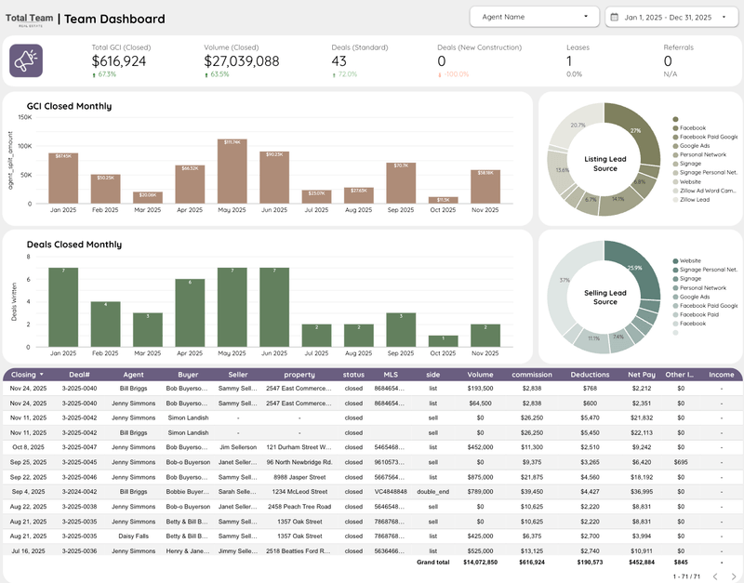The image size is (744, 583).
Task: Click the Total Team Real Estate logo
Action: (28, 19)
